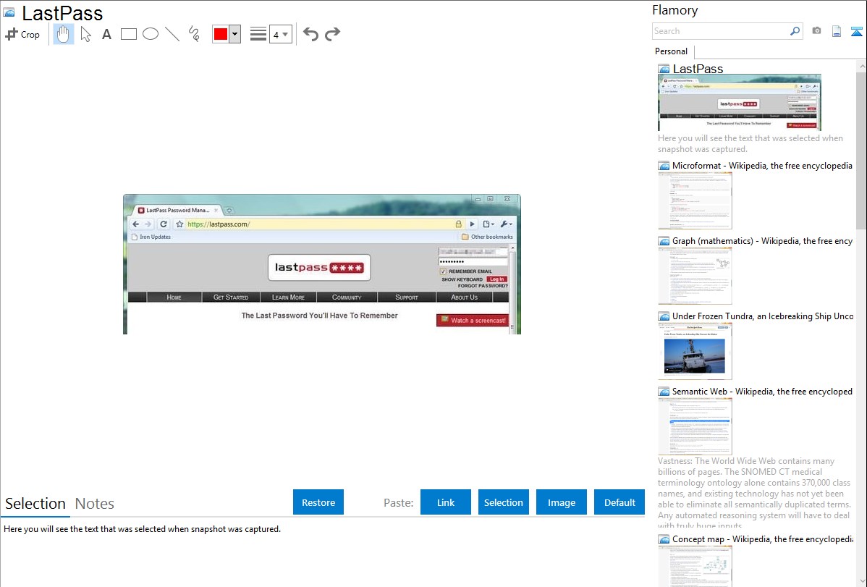Click the icon beside Microformat snapshot title
Image resolution: width=867 pixels, height=587 pixels.
(664, 166)
